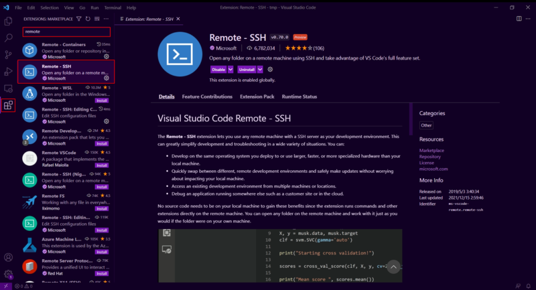This screenshot has width=536, height=290.
Task: Open the Marketplace resource link
Action: (431, 150)
